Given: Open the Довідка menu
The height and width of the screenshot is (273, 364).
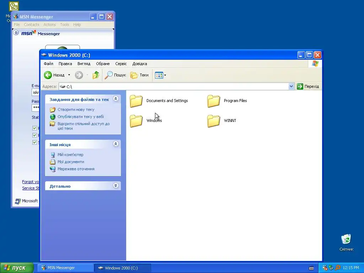Looking at the screenshot, I should pyautogui.click(x=139, y=64).
